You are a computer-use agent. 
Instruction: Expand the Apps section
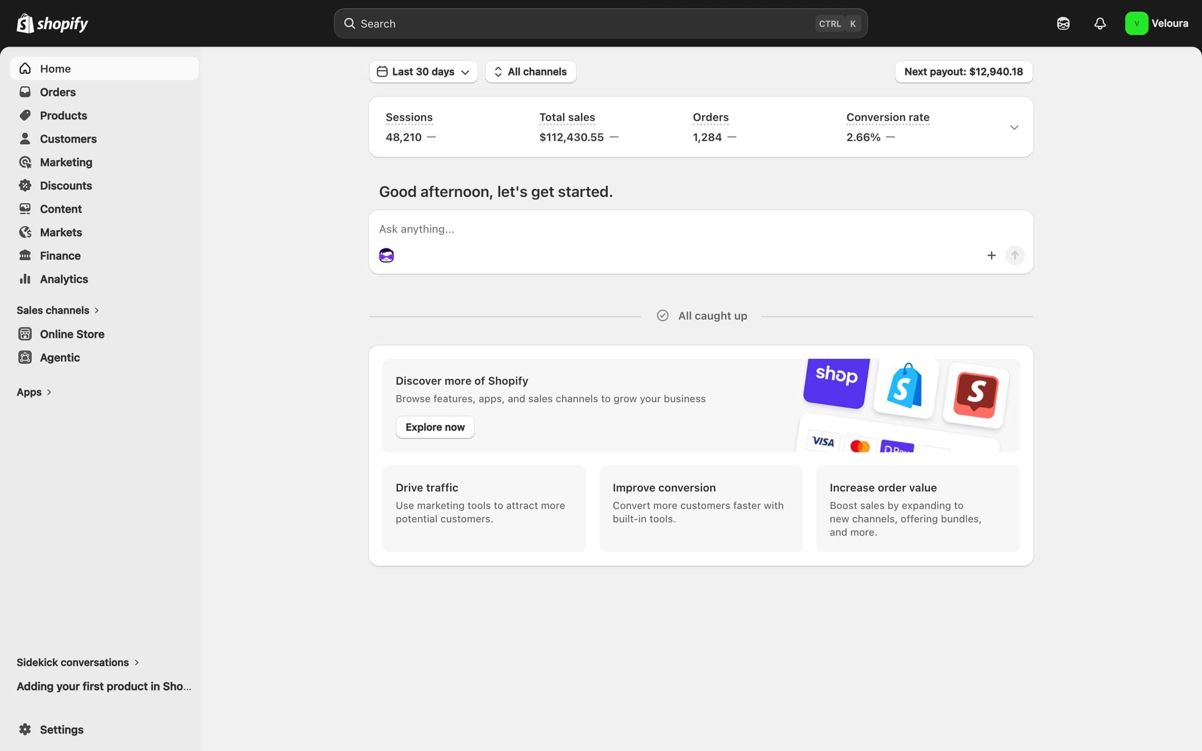(x=34, y=392)
